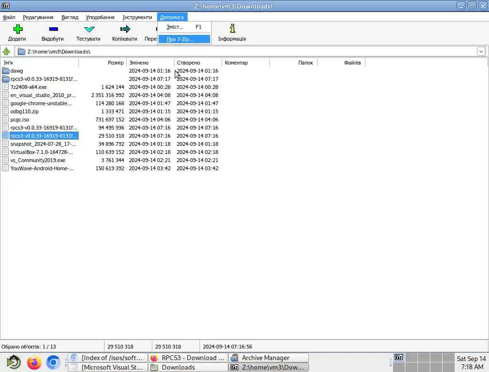Click the file icon of 7z2408-x64.exe
This screenshot has width=489, height=372.
coord(5,87)
